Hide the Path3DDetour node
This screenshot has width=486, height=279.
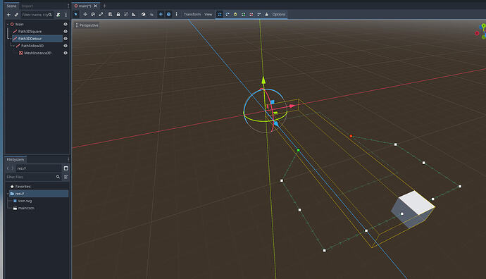click(x=66, y=39)
